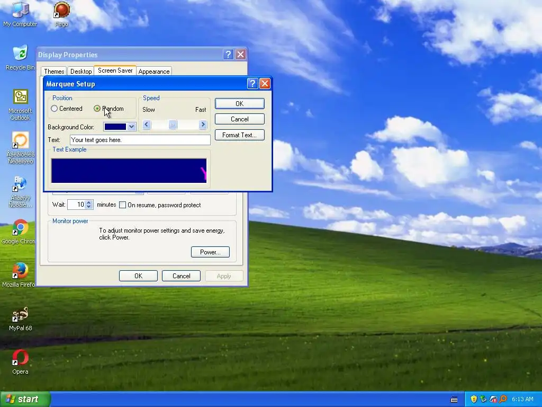The height and width of the screenshot is (407, 542).
Task: Open the Pego desktop shortcut
Action: 61,14
